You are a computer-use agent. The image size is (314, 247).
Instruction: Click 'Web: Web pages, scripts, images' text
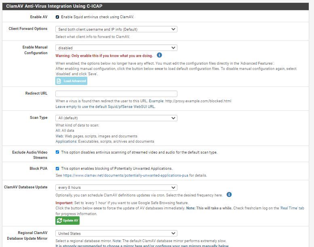(96, 136)
